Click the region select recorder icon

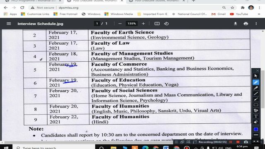pos(195,142)
